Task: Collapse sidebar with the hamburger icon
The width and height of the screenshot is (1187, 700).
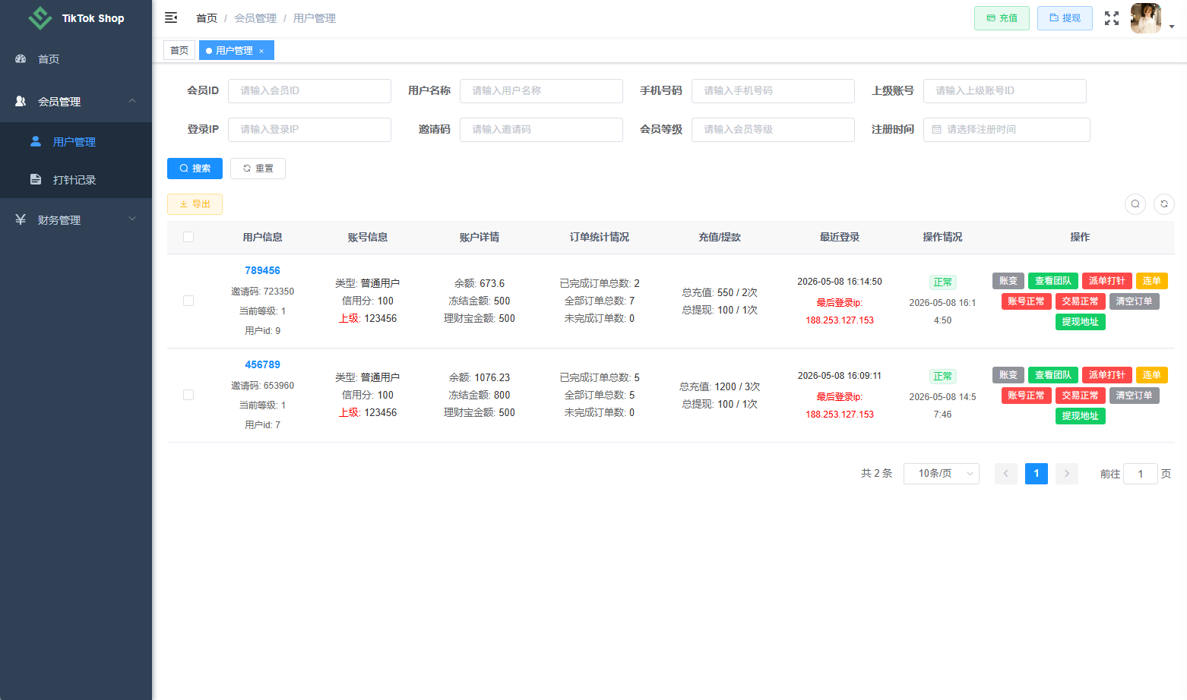Action: tap(171, 17)
